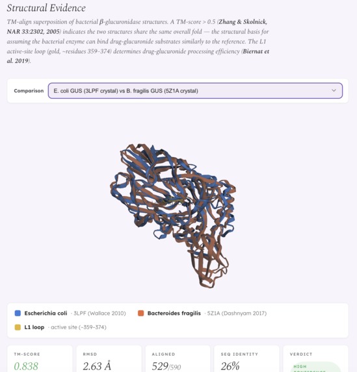
Task: Select the L1 loop legend label
Action: pos(34,327)
